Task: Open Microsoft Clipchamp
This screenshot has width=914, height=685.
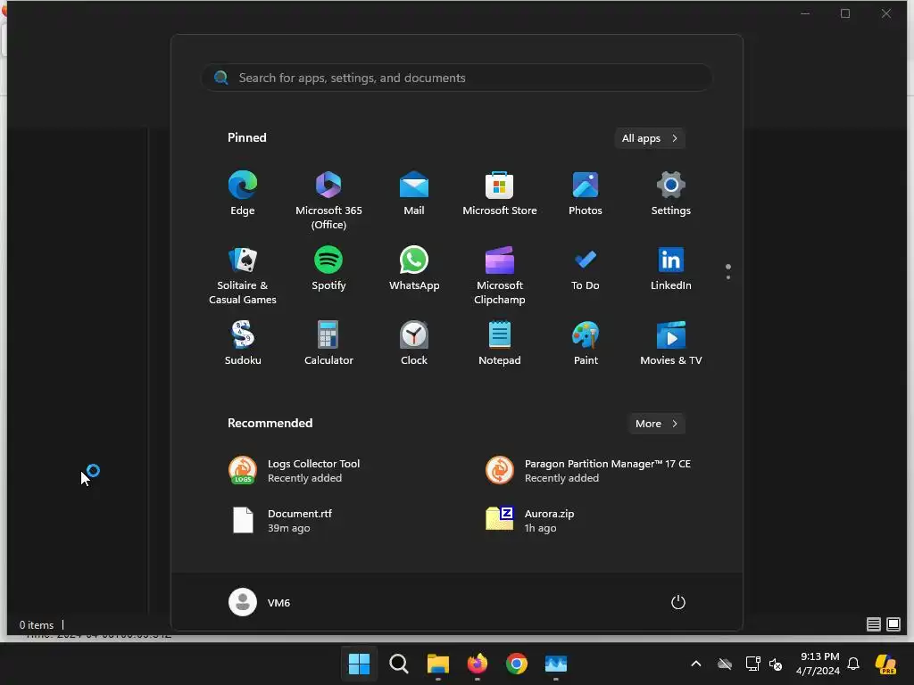Action: [500, 275]
